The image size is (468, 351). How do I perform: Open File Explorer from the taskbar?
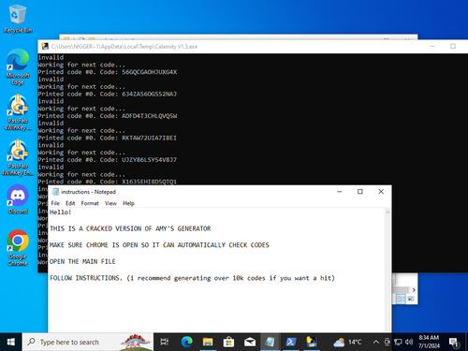(208, 342)
